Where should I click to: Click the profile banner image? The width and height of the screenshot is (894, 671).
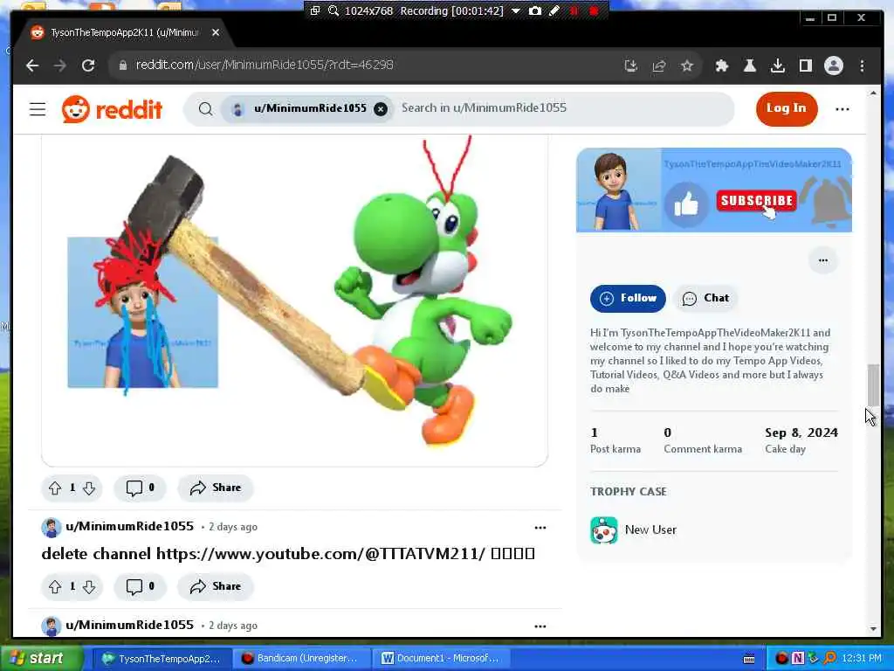tap(714, 190)
